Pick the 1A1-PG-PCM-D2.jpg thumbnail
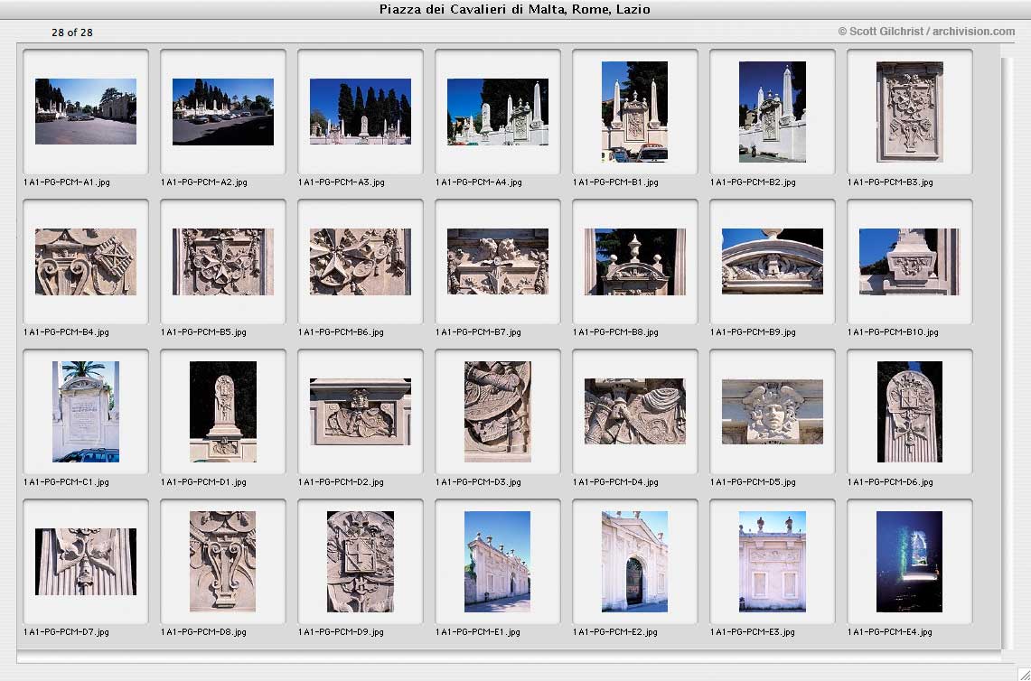Screen dimensions: 1031x681 point(361,412)
